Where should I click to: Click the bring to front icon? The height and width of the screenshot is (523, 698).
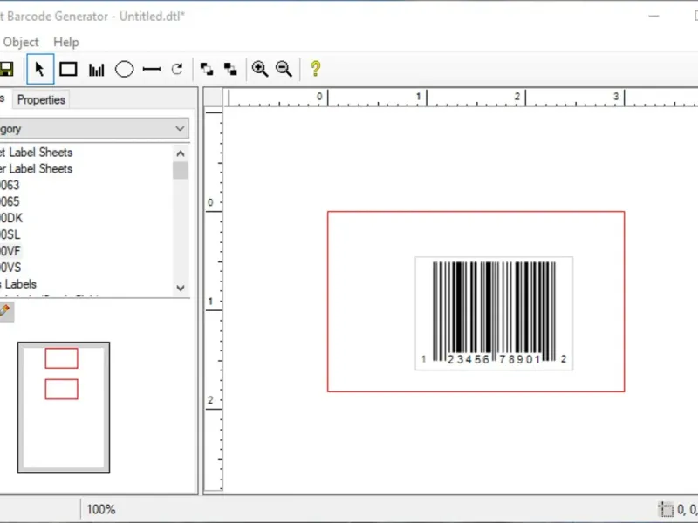click(x=207, y=69)
